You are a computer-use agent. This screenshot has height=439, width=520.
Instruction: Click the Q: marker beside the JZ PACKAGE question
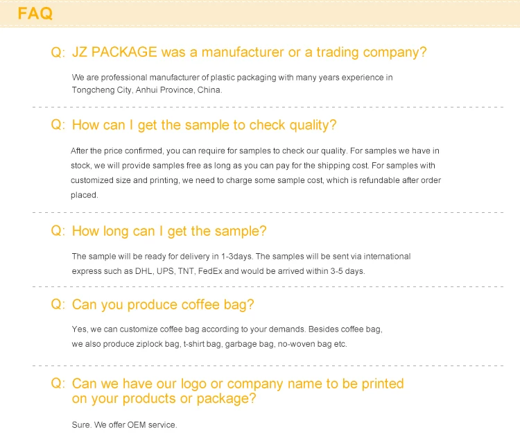[58, 53]
